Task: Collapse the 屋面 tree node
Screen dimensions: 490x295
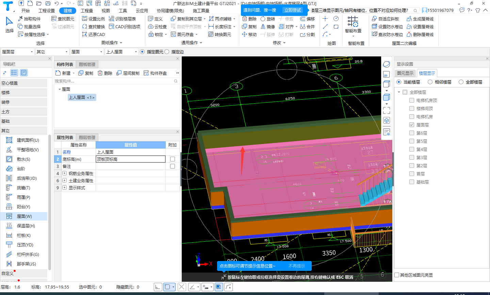Action: point(60,89)
